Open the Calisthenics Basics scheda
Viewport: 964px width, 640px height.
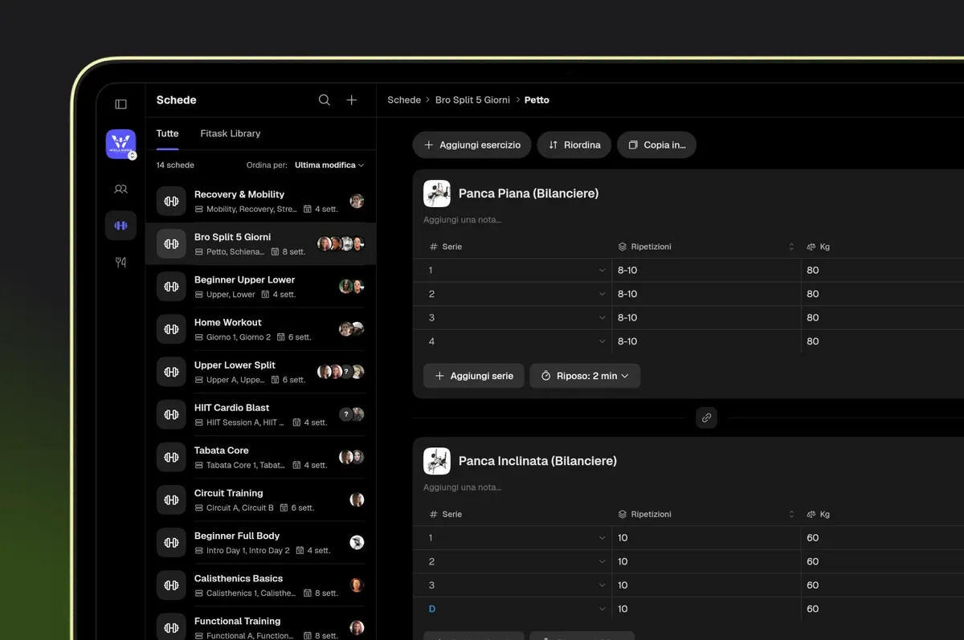point(260,585)
